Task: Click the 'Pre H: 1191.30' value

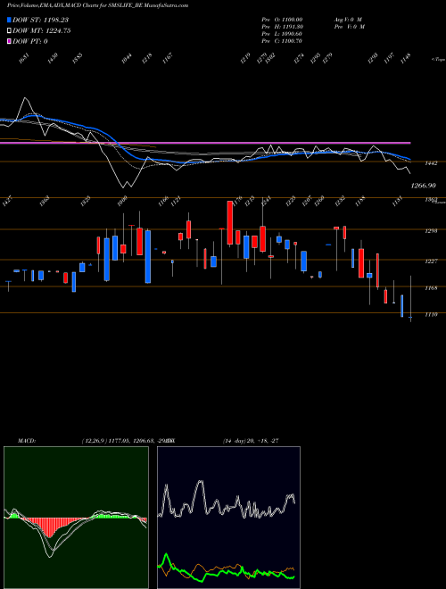Action: [282, 27]
